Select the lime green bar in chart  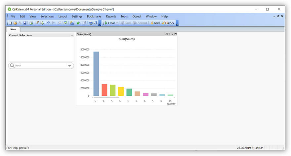pos(113,90)
